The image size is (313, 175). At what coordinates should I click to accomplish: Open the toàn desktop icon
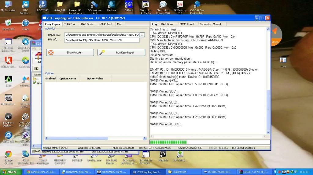pyautogui.click(x=283, y=62)
